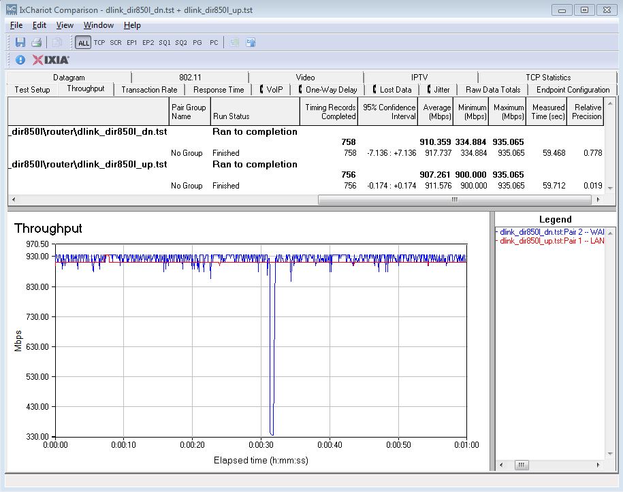
Task: Switch to the VoIP tab
Action: click(x=272, y=90)
